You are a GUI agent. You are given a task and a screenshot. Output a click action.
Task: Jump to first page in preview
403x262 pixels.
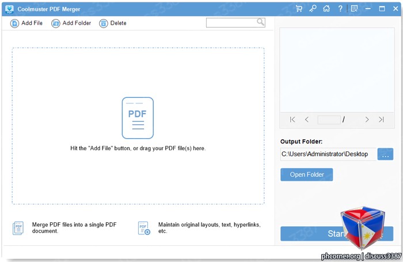click(292, 120)
